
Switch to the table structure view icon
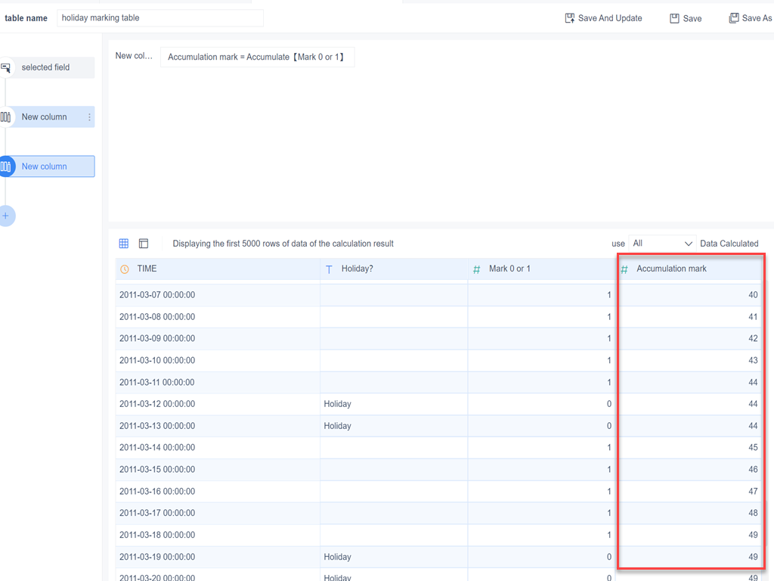click(144, 244)
